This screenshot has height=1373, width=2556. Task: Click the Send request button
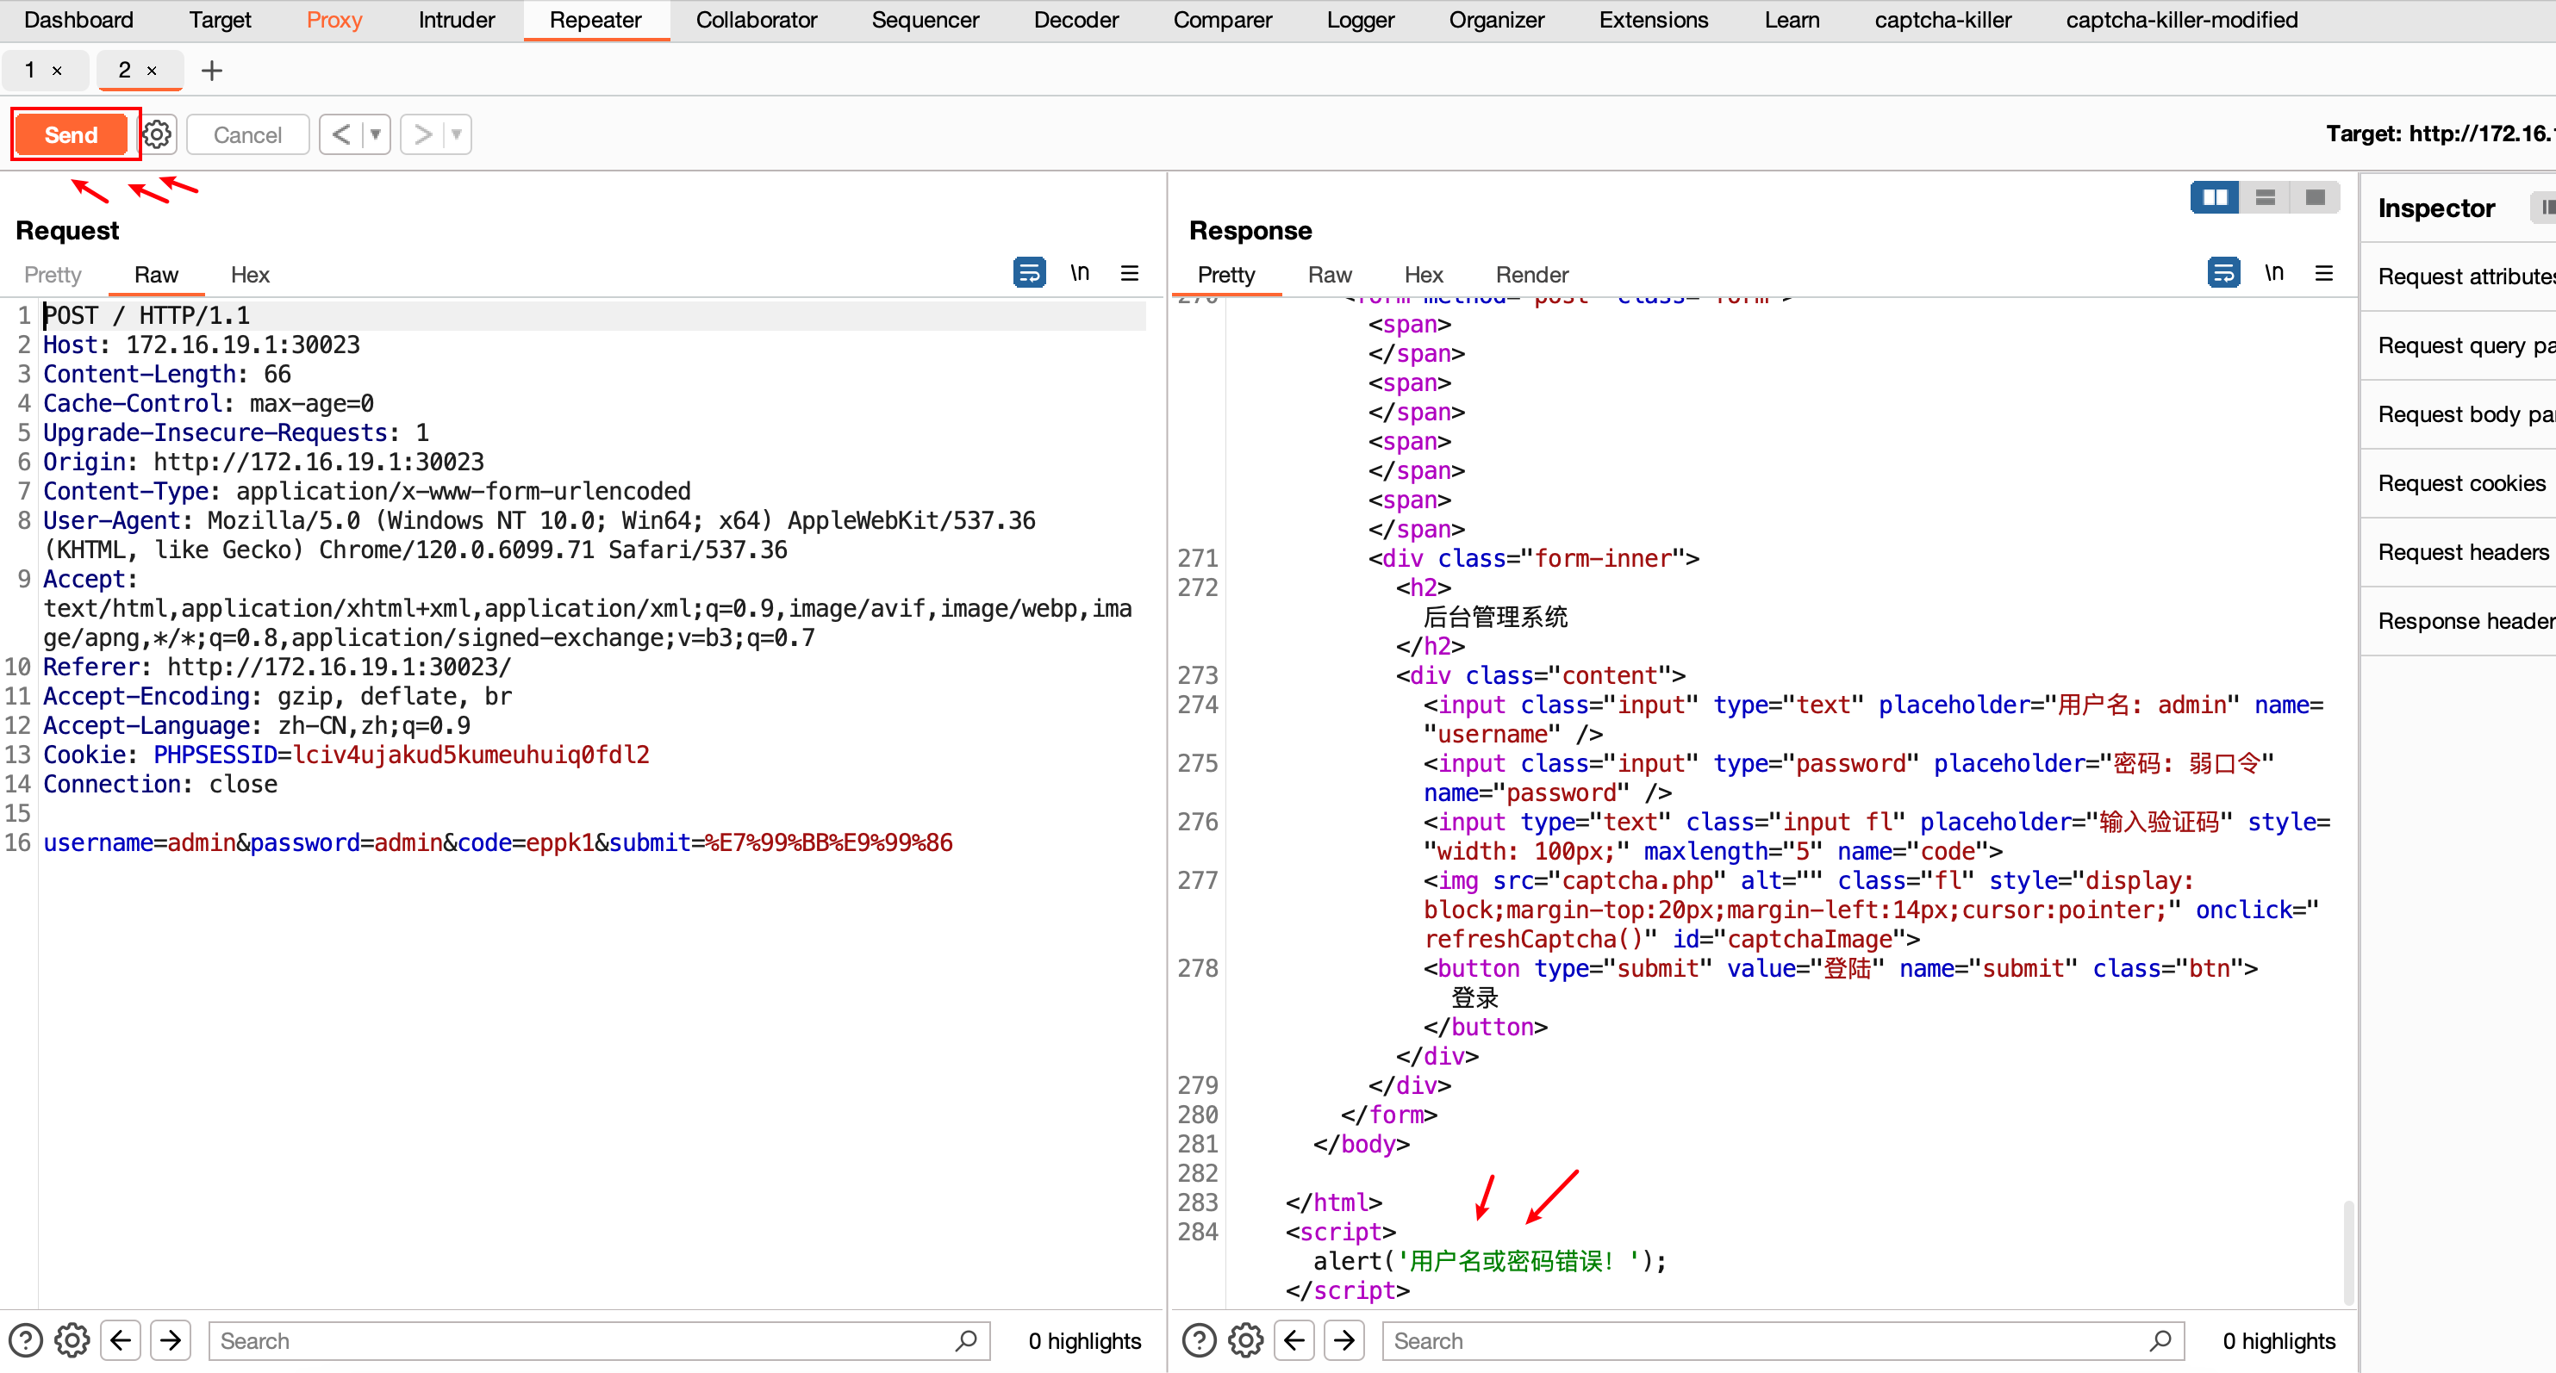(72, 134)
